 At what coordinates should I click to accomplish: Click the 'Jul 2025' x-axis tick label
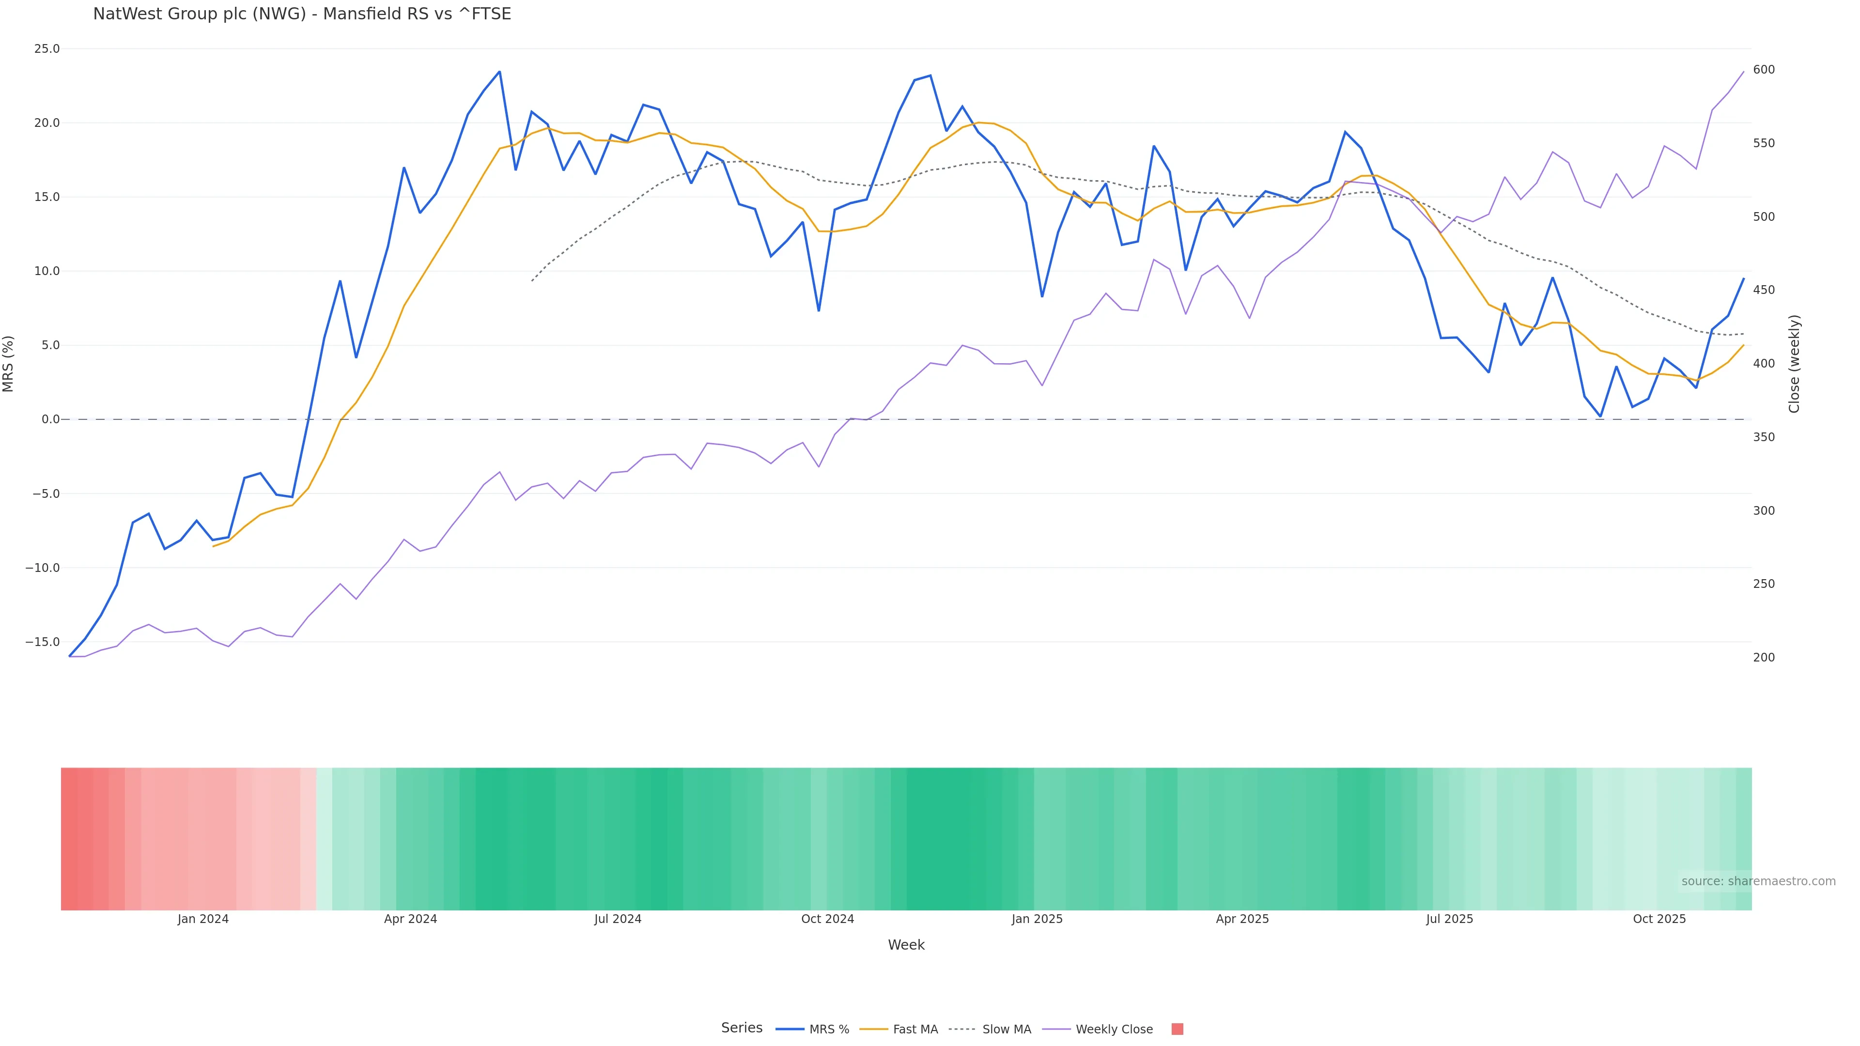(x=1449, y=919)
